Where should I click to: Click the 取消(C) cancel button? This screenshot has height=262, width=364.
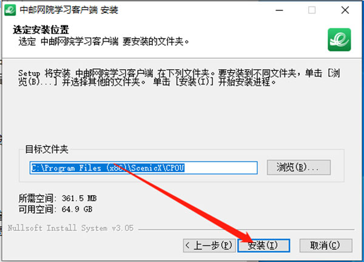click(x=326, y=245)
